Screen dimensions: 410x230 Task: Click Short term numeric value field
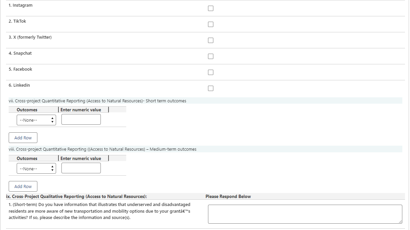click(81, 119)
